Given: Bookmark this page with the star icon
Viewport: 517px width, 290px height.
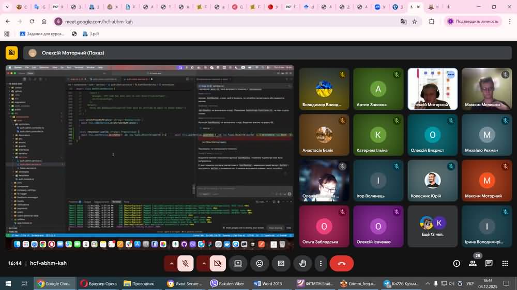Looking at the screenshot, I should click(x=415, y=22).
